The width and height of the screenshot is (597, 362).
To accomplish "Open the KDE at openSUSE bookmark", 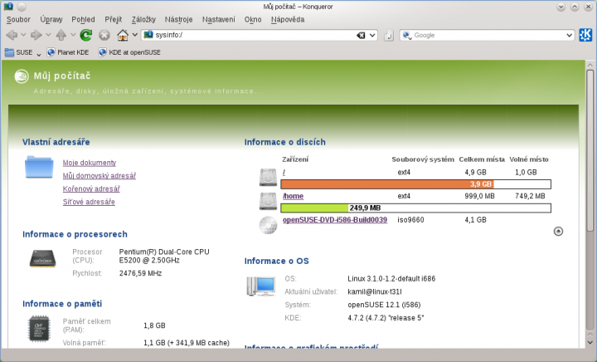I will tap(129, 52).
